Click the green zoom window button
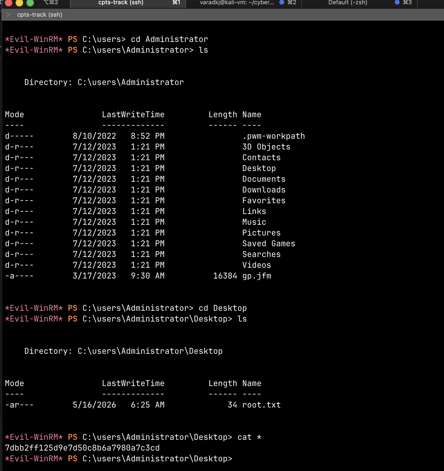The height and width of the screenshot is (471, 444). pos(30,3)
